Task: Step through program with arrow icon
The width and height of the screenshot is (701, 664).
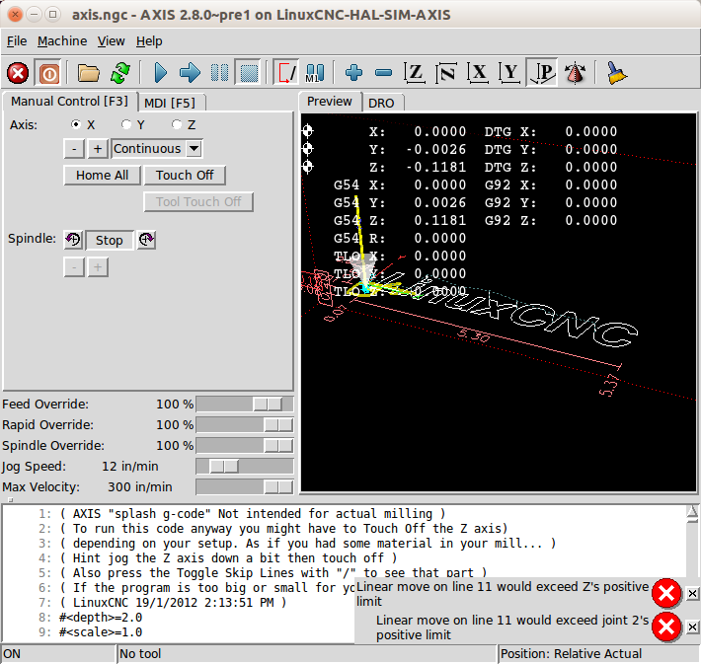Action: [x=190, y=73]
